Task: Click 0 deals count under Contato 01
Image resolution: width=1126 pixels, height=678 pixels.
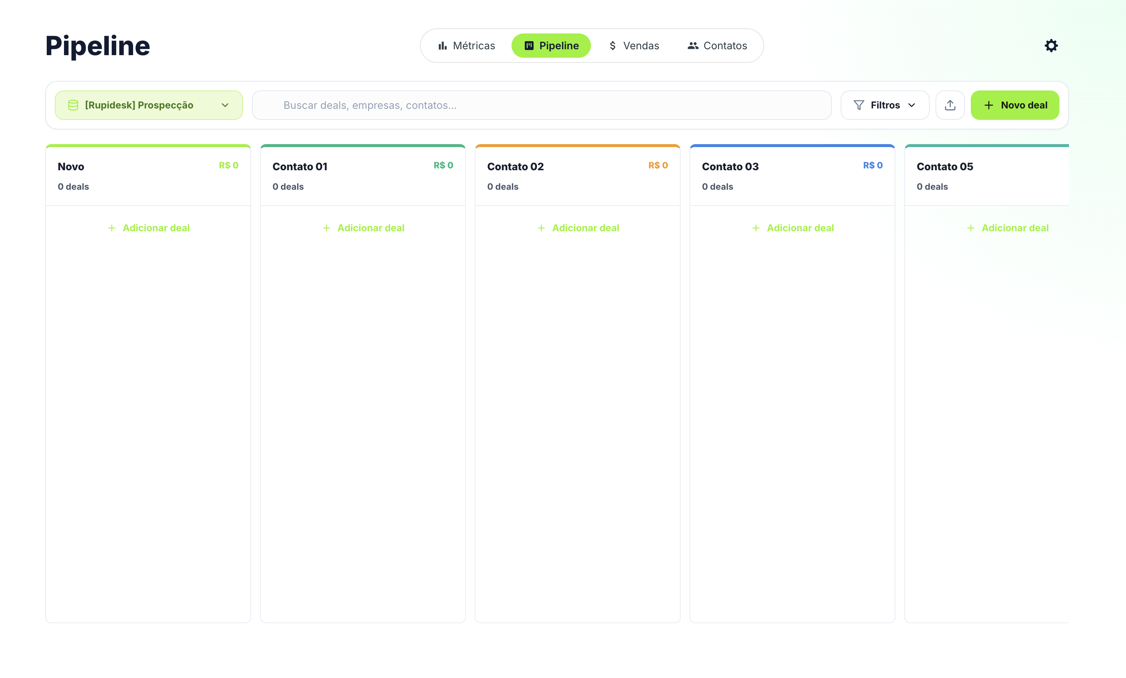Action: 288,187
